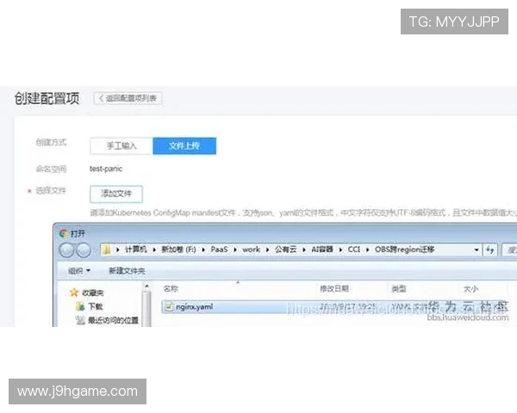Expand the arrow after 计算机 in path
Viewport: 517px width, 413px height.
pos(154,250)
